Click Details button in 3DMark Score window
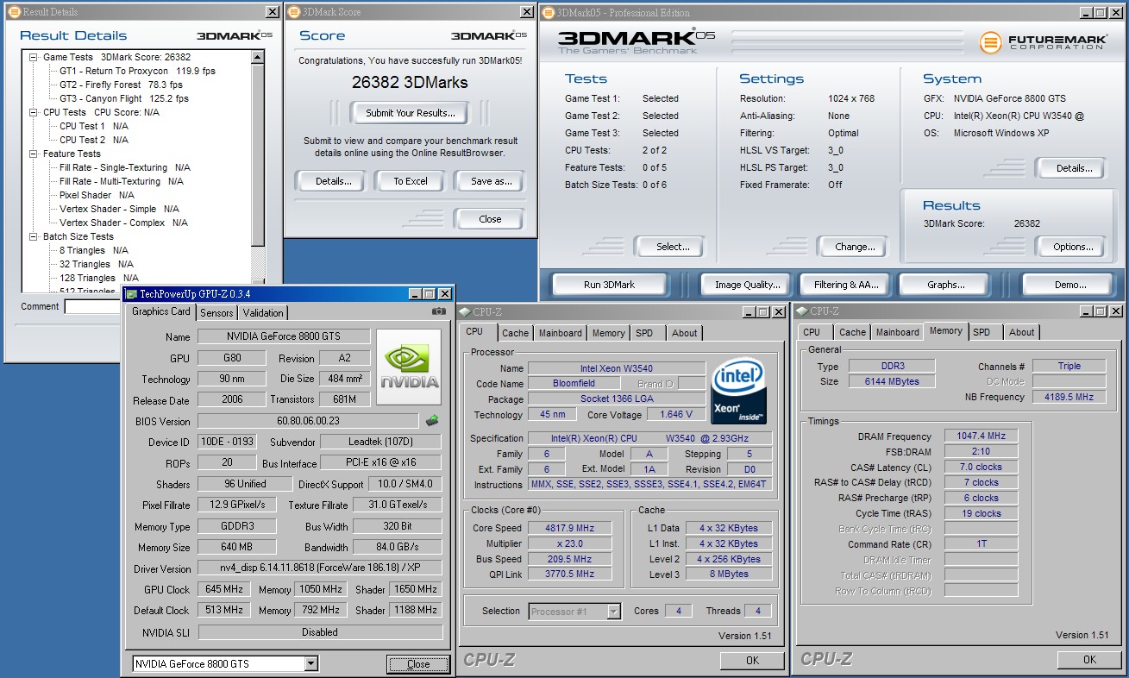 [x=333, y=181]
